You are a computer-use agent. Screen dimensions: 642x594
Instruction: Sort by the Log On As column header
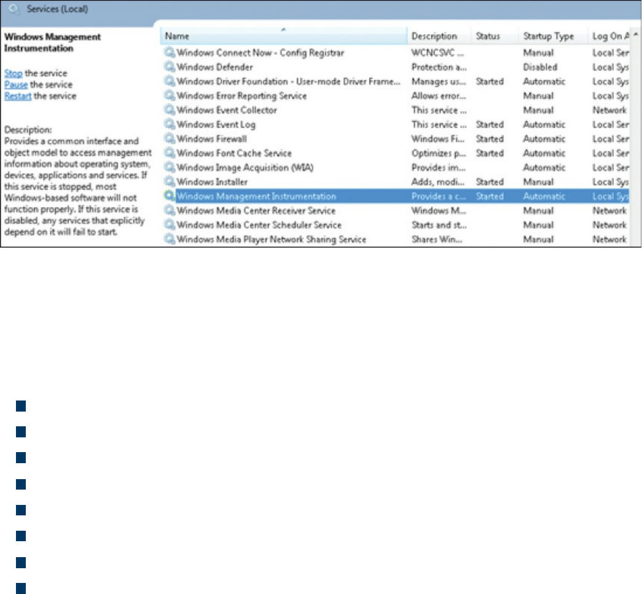(x=610, y=36)
